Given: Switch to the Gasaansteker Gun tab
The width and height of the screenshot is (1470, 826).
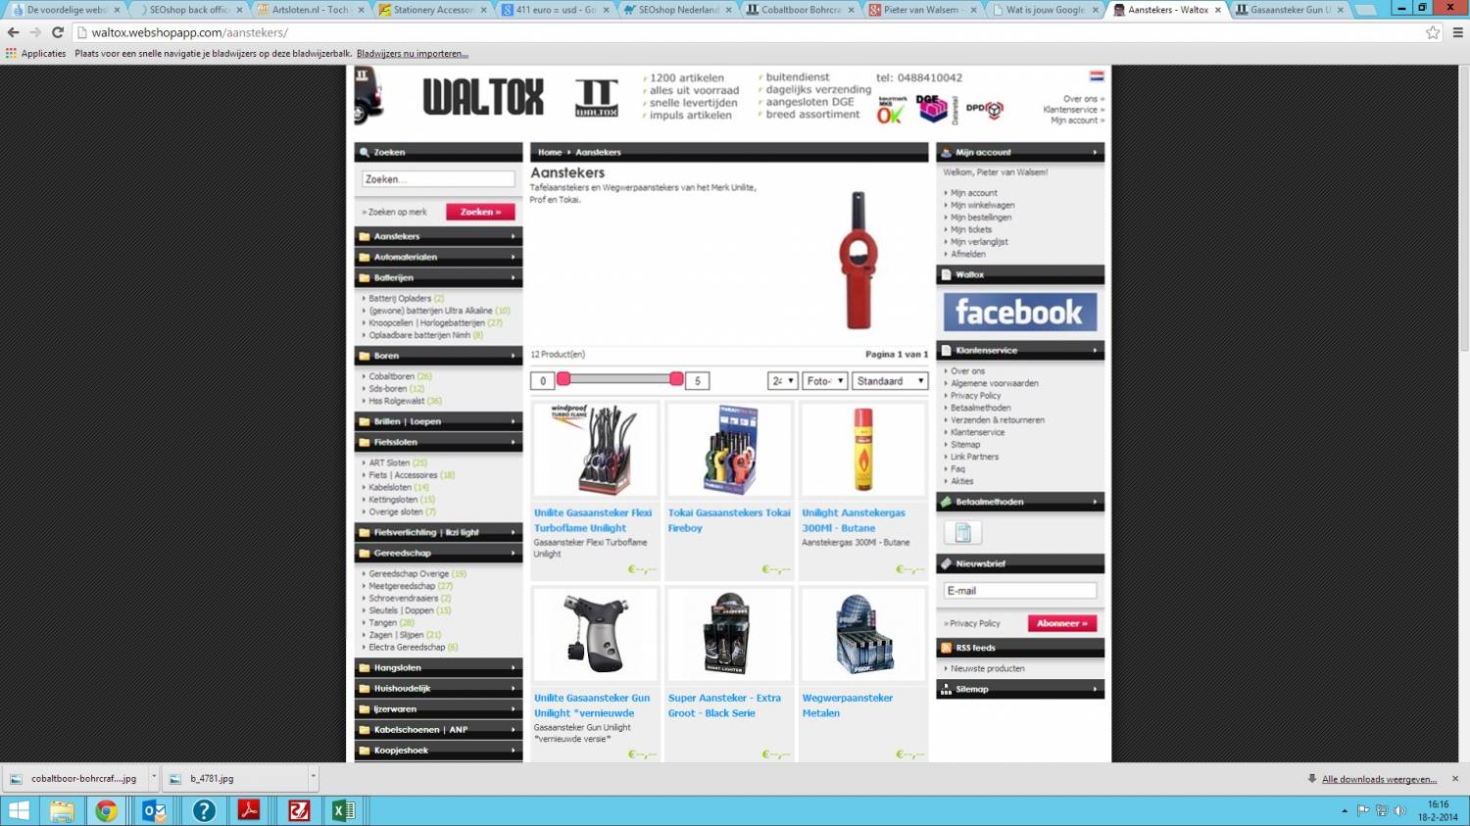Looking at the screenshot, I should 1290,10.
